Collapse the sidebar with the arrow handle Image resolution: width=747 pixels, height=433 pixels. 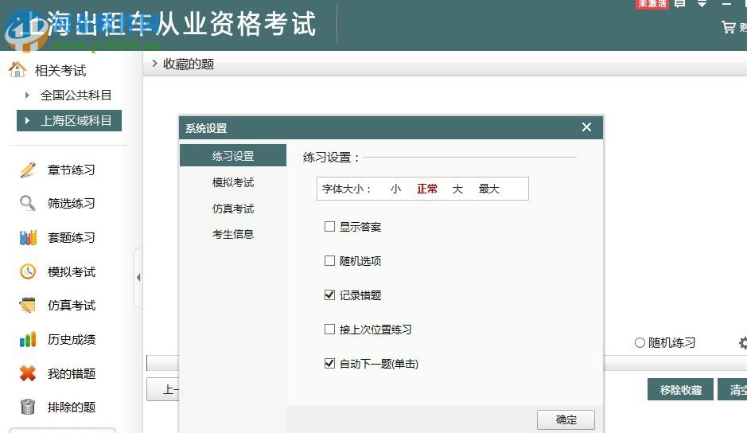tap(138, 278)
